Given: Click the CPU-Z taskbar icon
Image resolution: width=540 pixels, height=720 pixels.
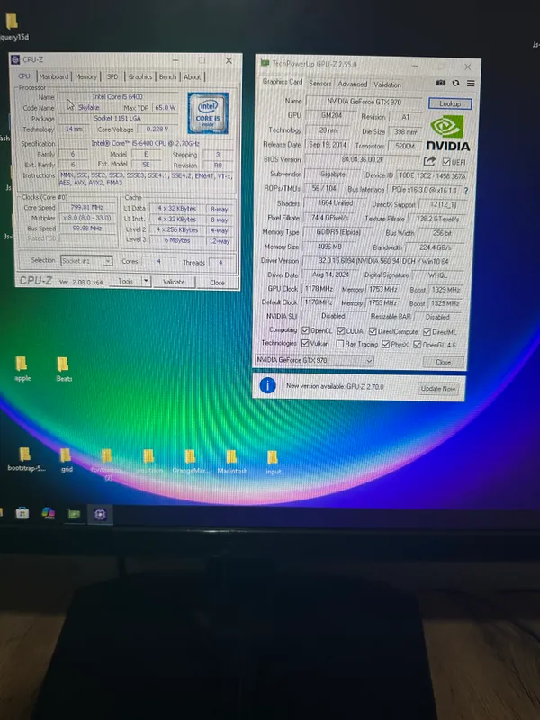Looking at the screenshot, I should point(100,514).
